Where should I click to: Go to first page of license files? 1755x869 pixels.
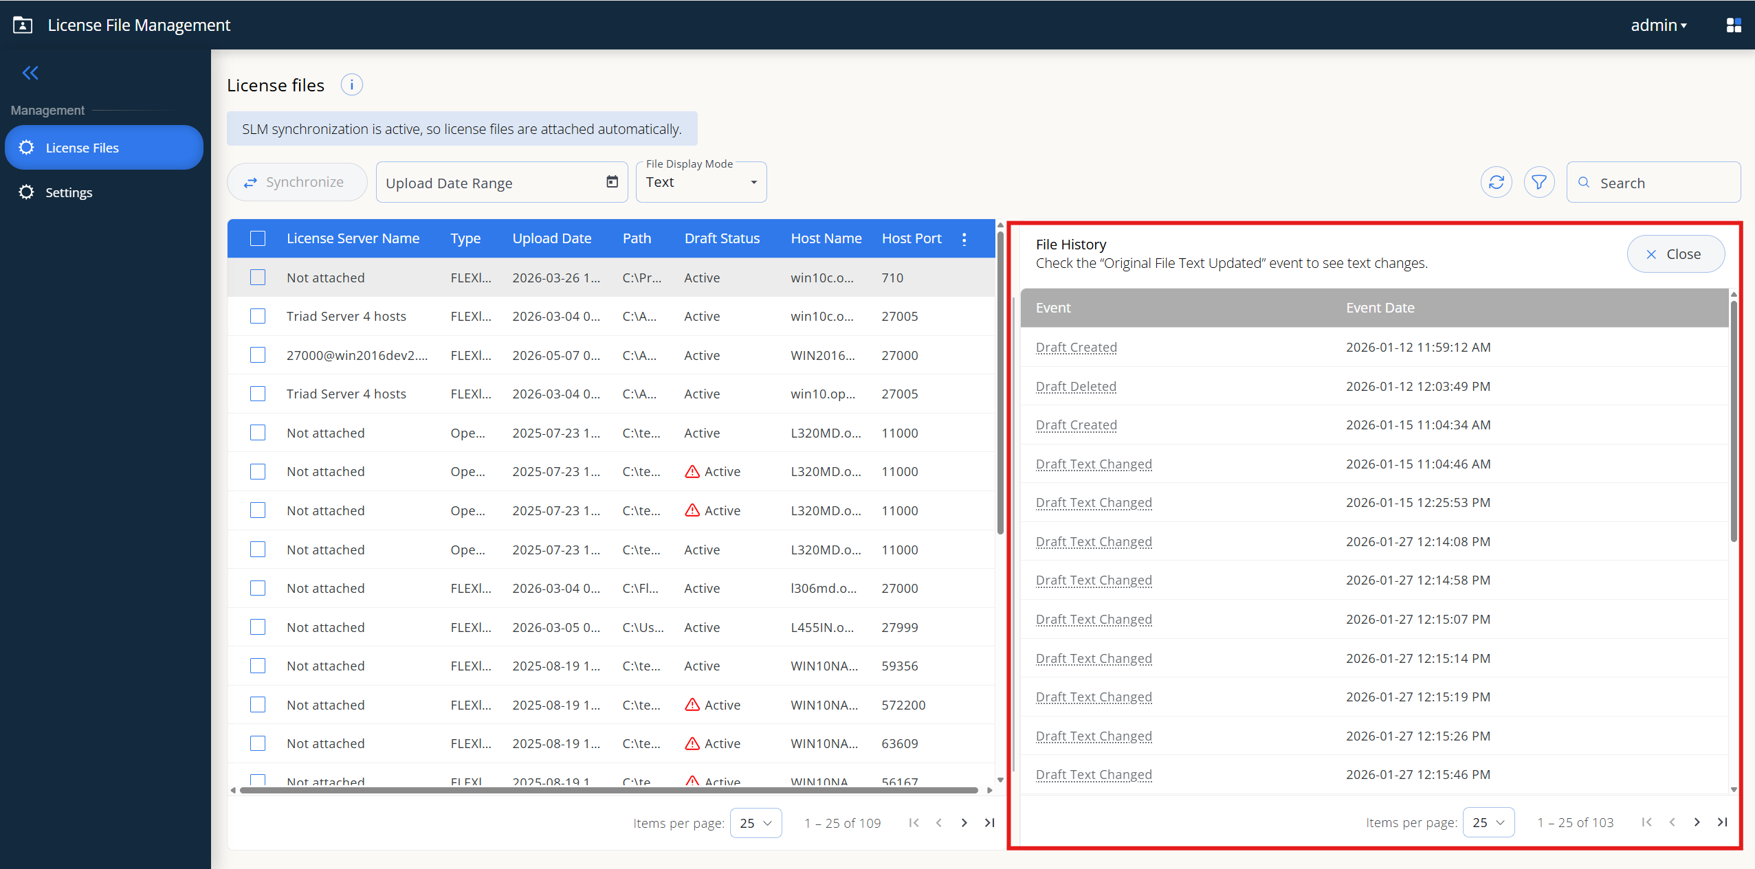tap(914, 823)
